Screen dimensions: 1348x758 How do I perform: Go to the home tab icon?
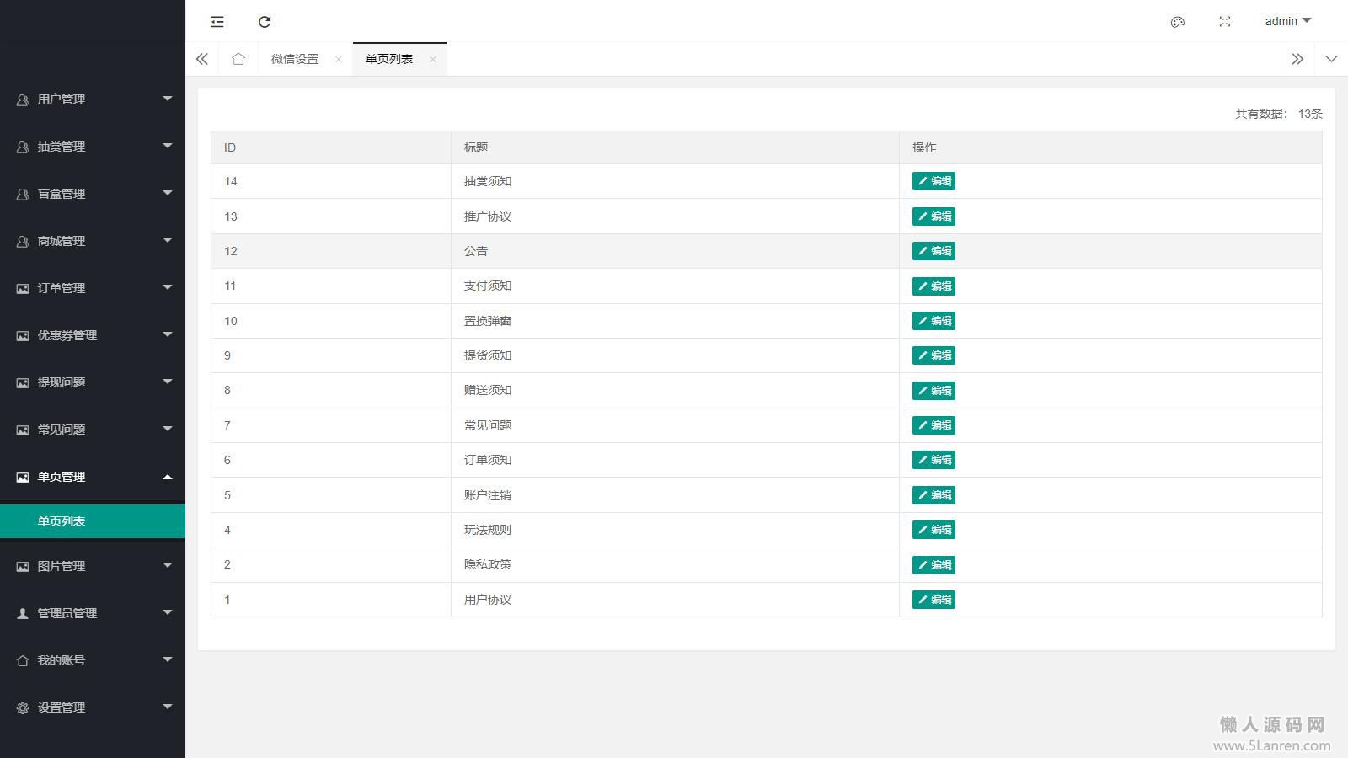coord(238,59)
